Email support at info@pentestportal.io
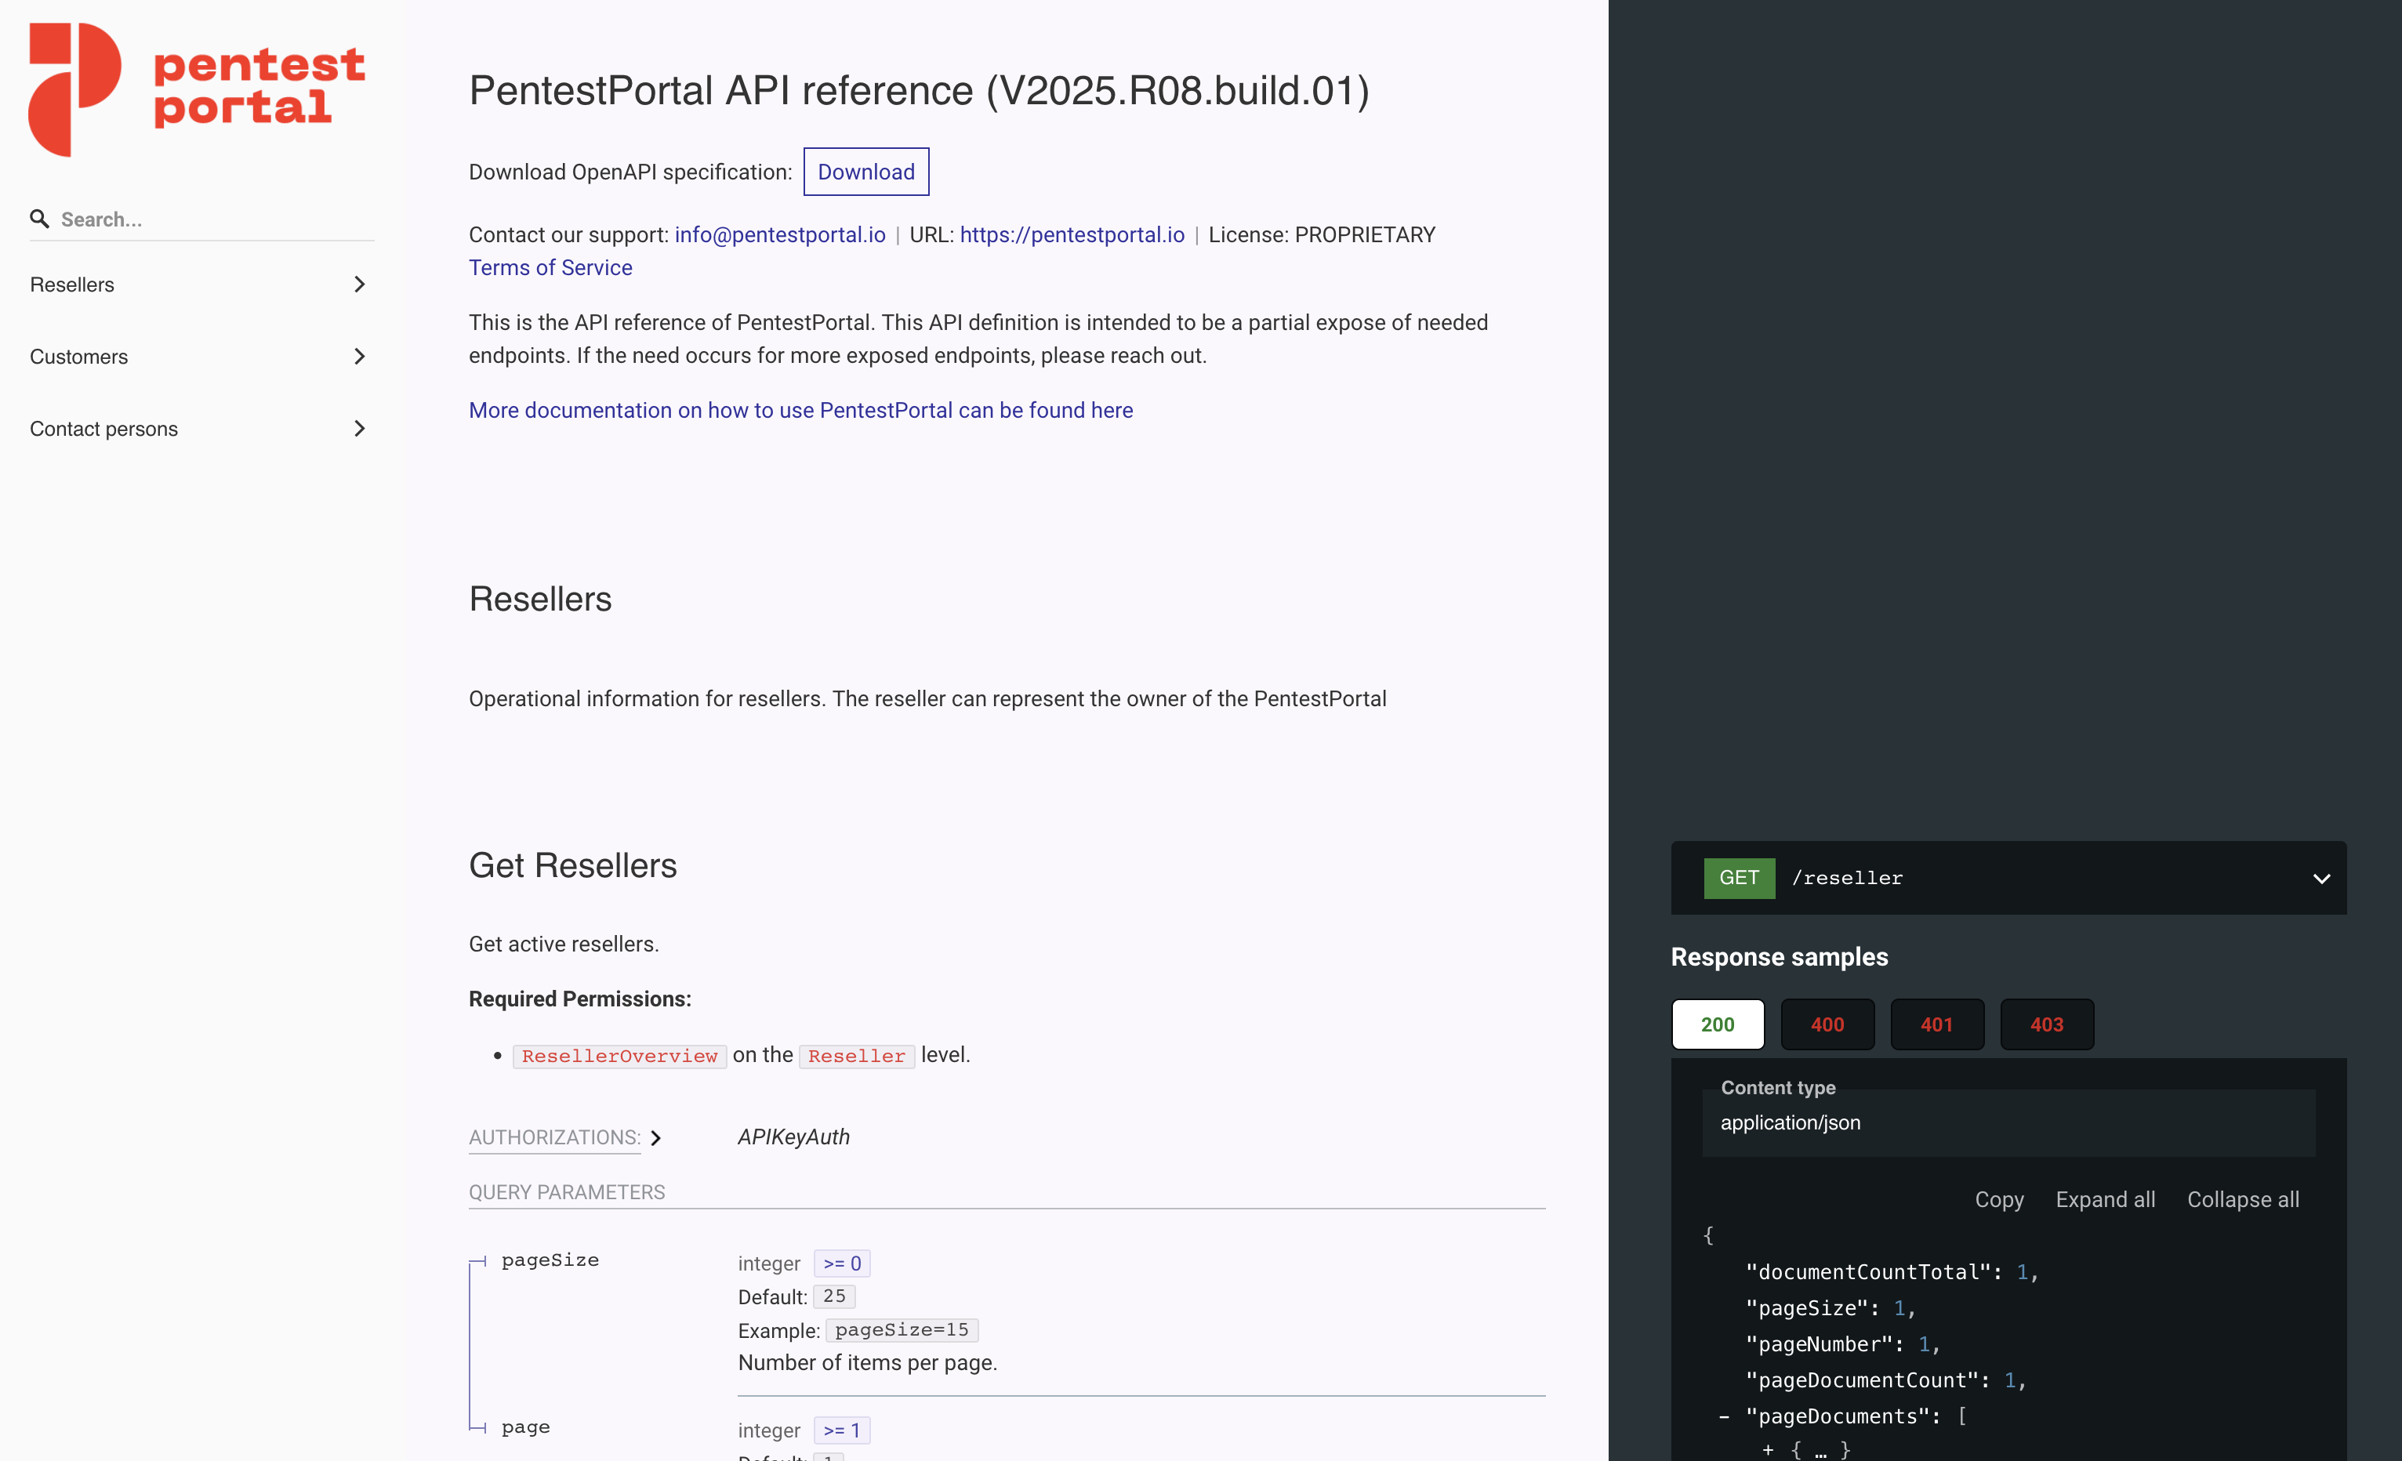 pyautogui.click(x=780, y=235)
